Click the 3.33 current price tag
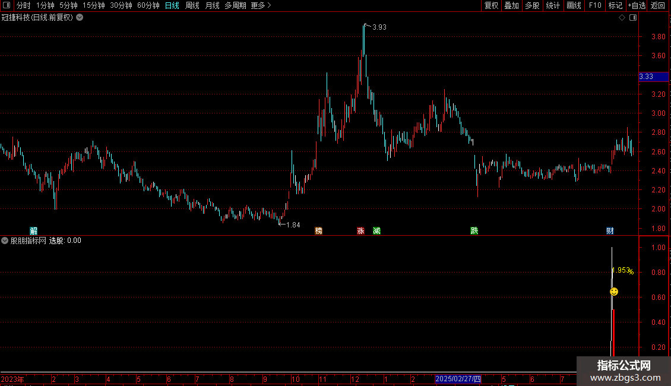 pos(653,77)
